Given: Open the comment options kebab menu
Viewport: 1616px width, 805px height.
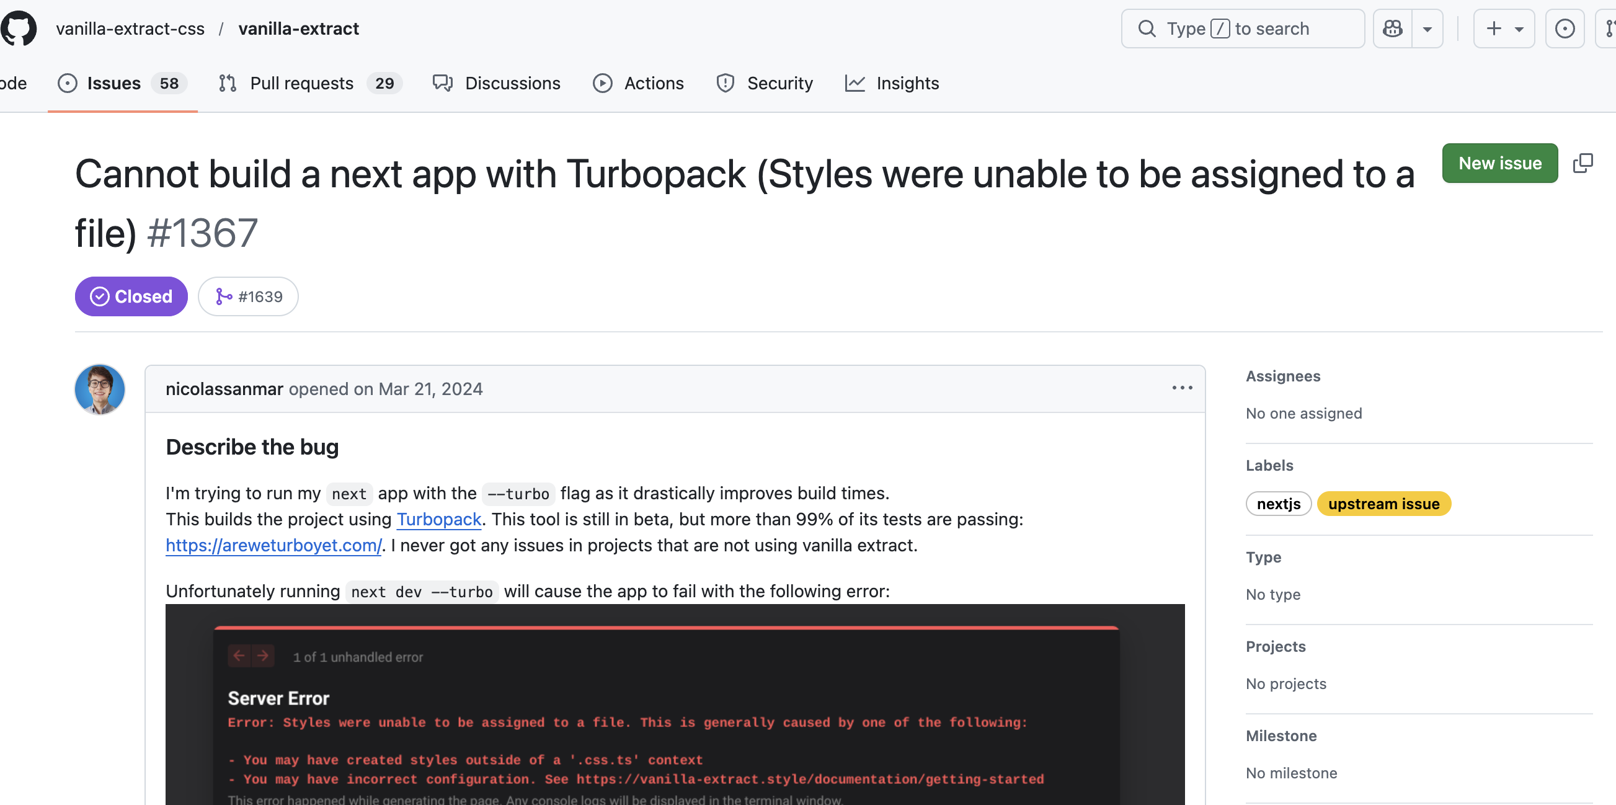Looking at the screenshot, I should tap(1181, 388).
